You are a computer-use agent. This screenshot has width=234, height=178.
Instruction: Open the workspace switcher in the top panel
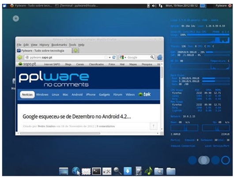coord(203,6)
